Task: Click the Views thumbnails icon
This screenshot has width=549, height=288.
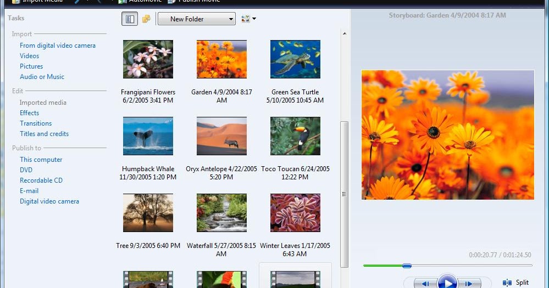Action: 246,19
